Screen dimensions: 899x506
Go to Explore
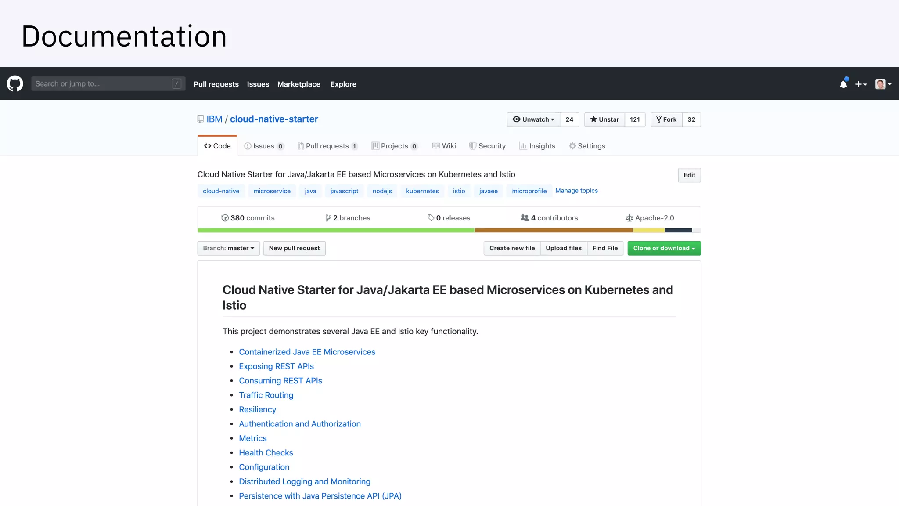pyautogui.click(x=343, y=84)
